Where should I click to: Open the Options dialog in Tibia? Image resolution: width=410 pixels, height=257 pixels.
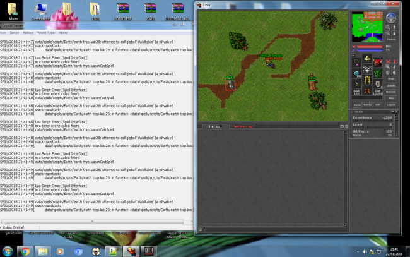point(391,92)
